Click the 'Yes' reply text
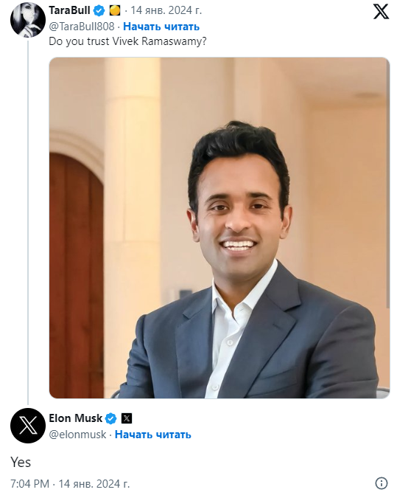This screenshot has height=498, width=397. click(21, 462)
